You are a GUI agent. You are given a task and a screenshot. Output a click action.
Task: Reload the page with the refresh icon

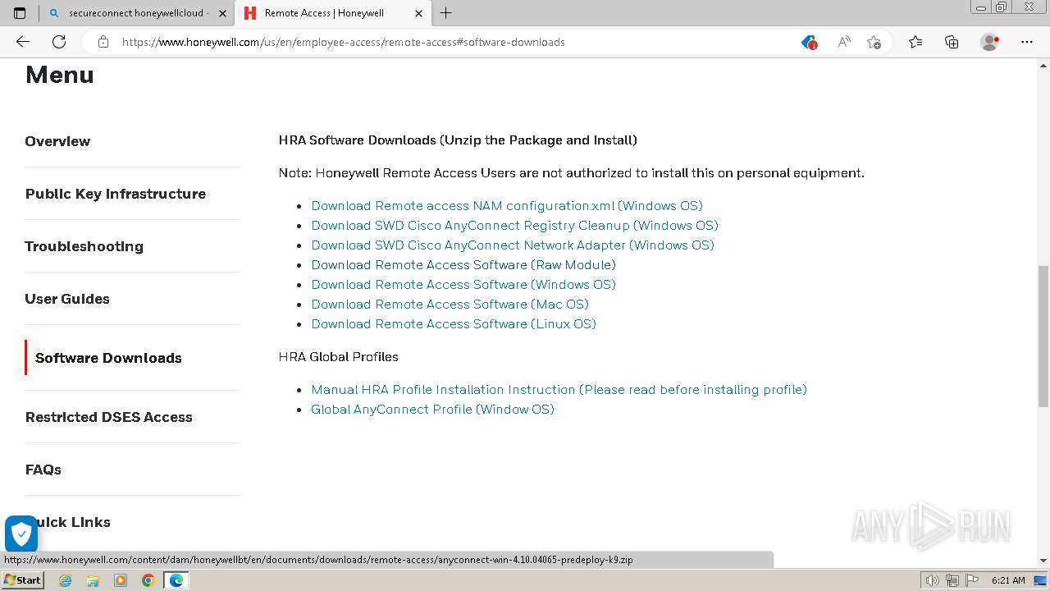(59, 42)
